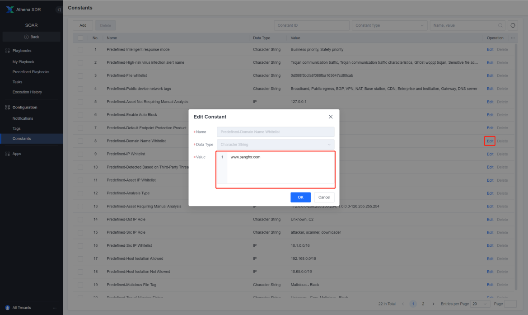Check row 14 Dst IP Role checkbox

tap(80, 219)
